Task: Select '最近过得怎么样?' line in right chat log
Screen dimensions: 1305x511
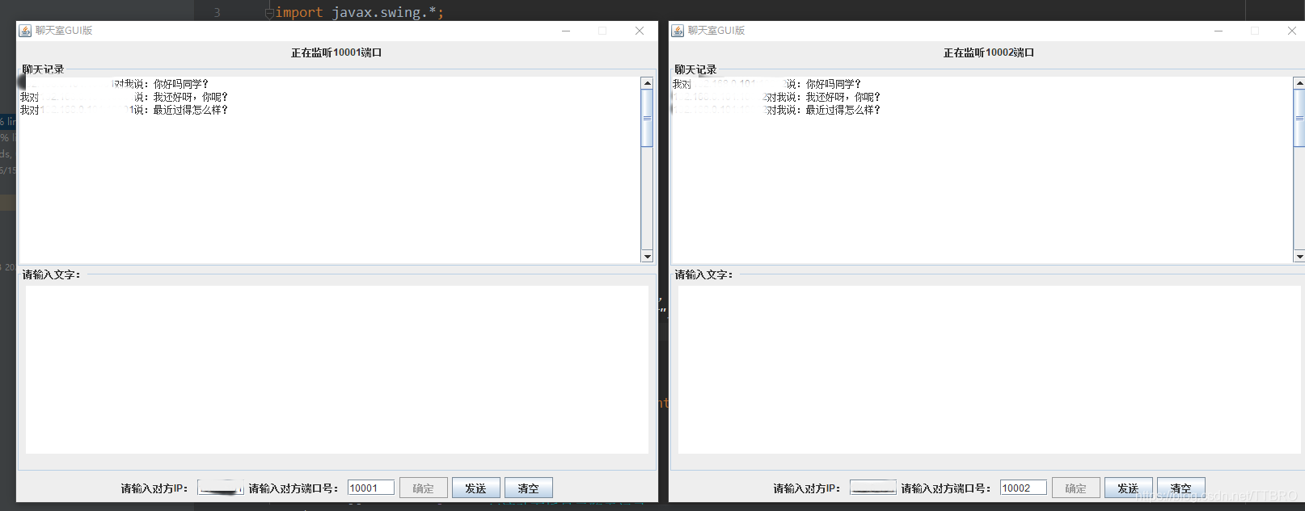Action: [776, 110]
